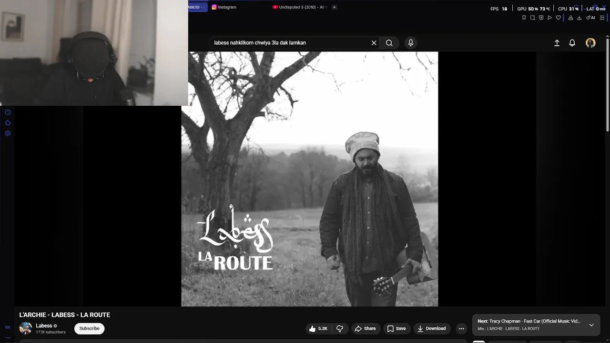Like the video with thumbs up
Image resolution: width=610 pixels, height=343 pixels.
coord(318,329)
